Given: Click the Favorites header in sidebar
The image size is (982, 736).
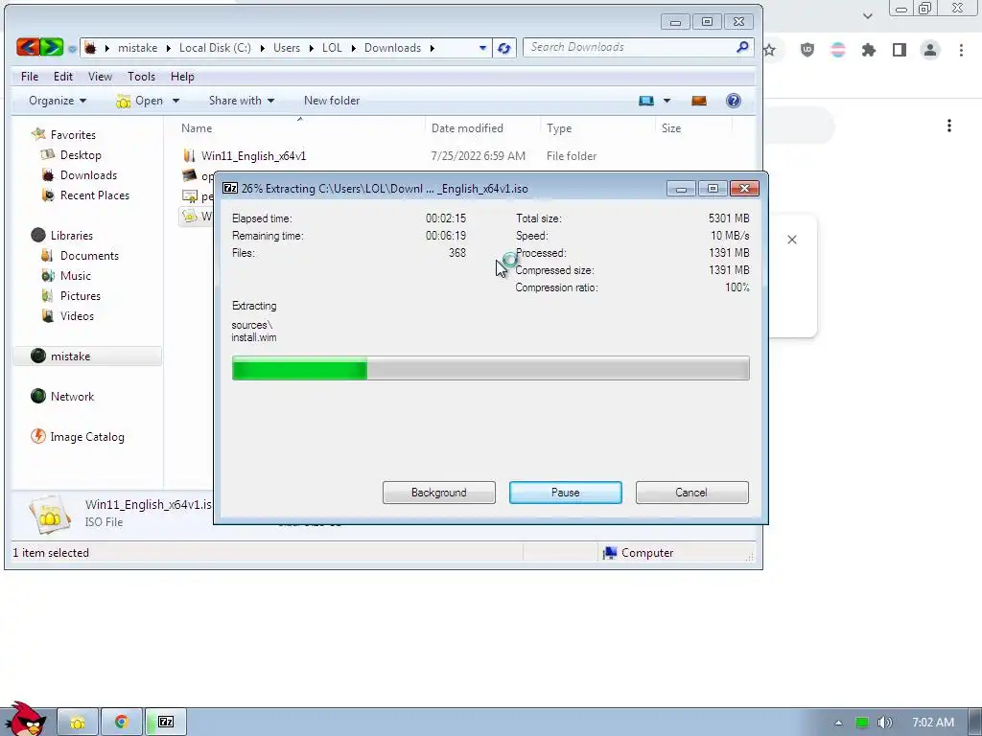Looking at the screenshot, I should click(x=73, y=134).
